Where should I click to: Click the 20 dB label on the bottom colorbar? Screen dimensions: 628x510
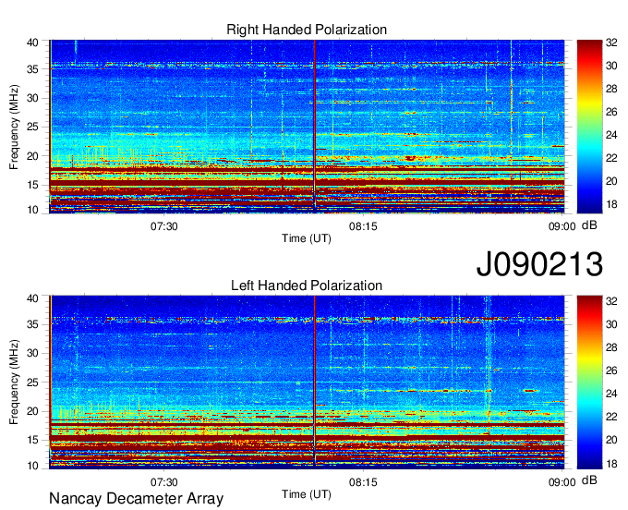point(611,440)
